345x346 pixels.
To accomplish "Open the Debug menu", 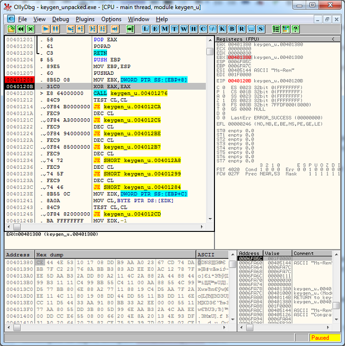I will 61,19.
